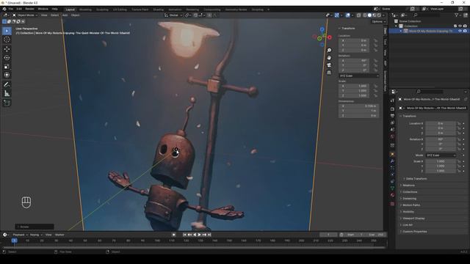
Task: Click the timeline horizontal scrollbar
Action: [x=194, y=248]
